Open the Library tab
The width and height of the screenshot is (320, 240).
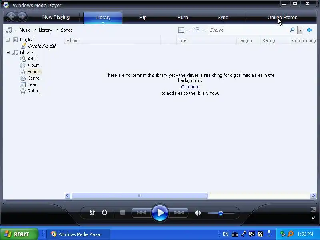[103, 18]
